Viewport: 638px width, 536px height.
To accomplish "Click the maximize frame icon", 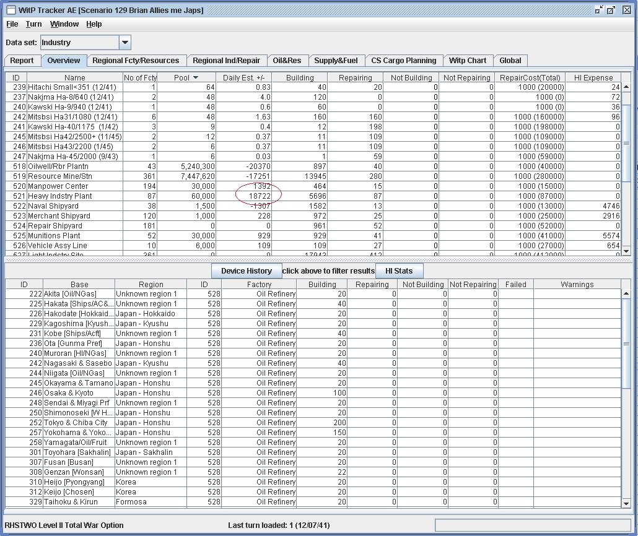I will tap(611, 10).
